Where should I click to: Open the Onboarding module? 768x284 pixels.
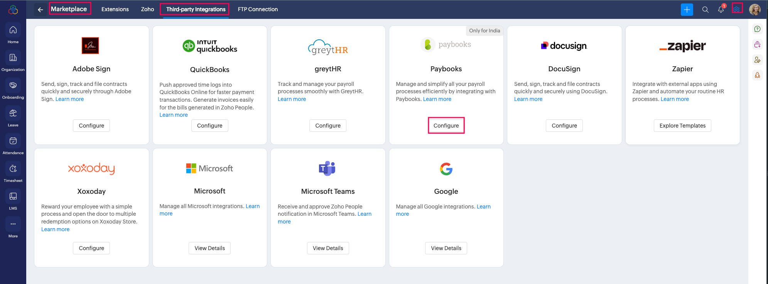(x=13, y=89)
